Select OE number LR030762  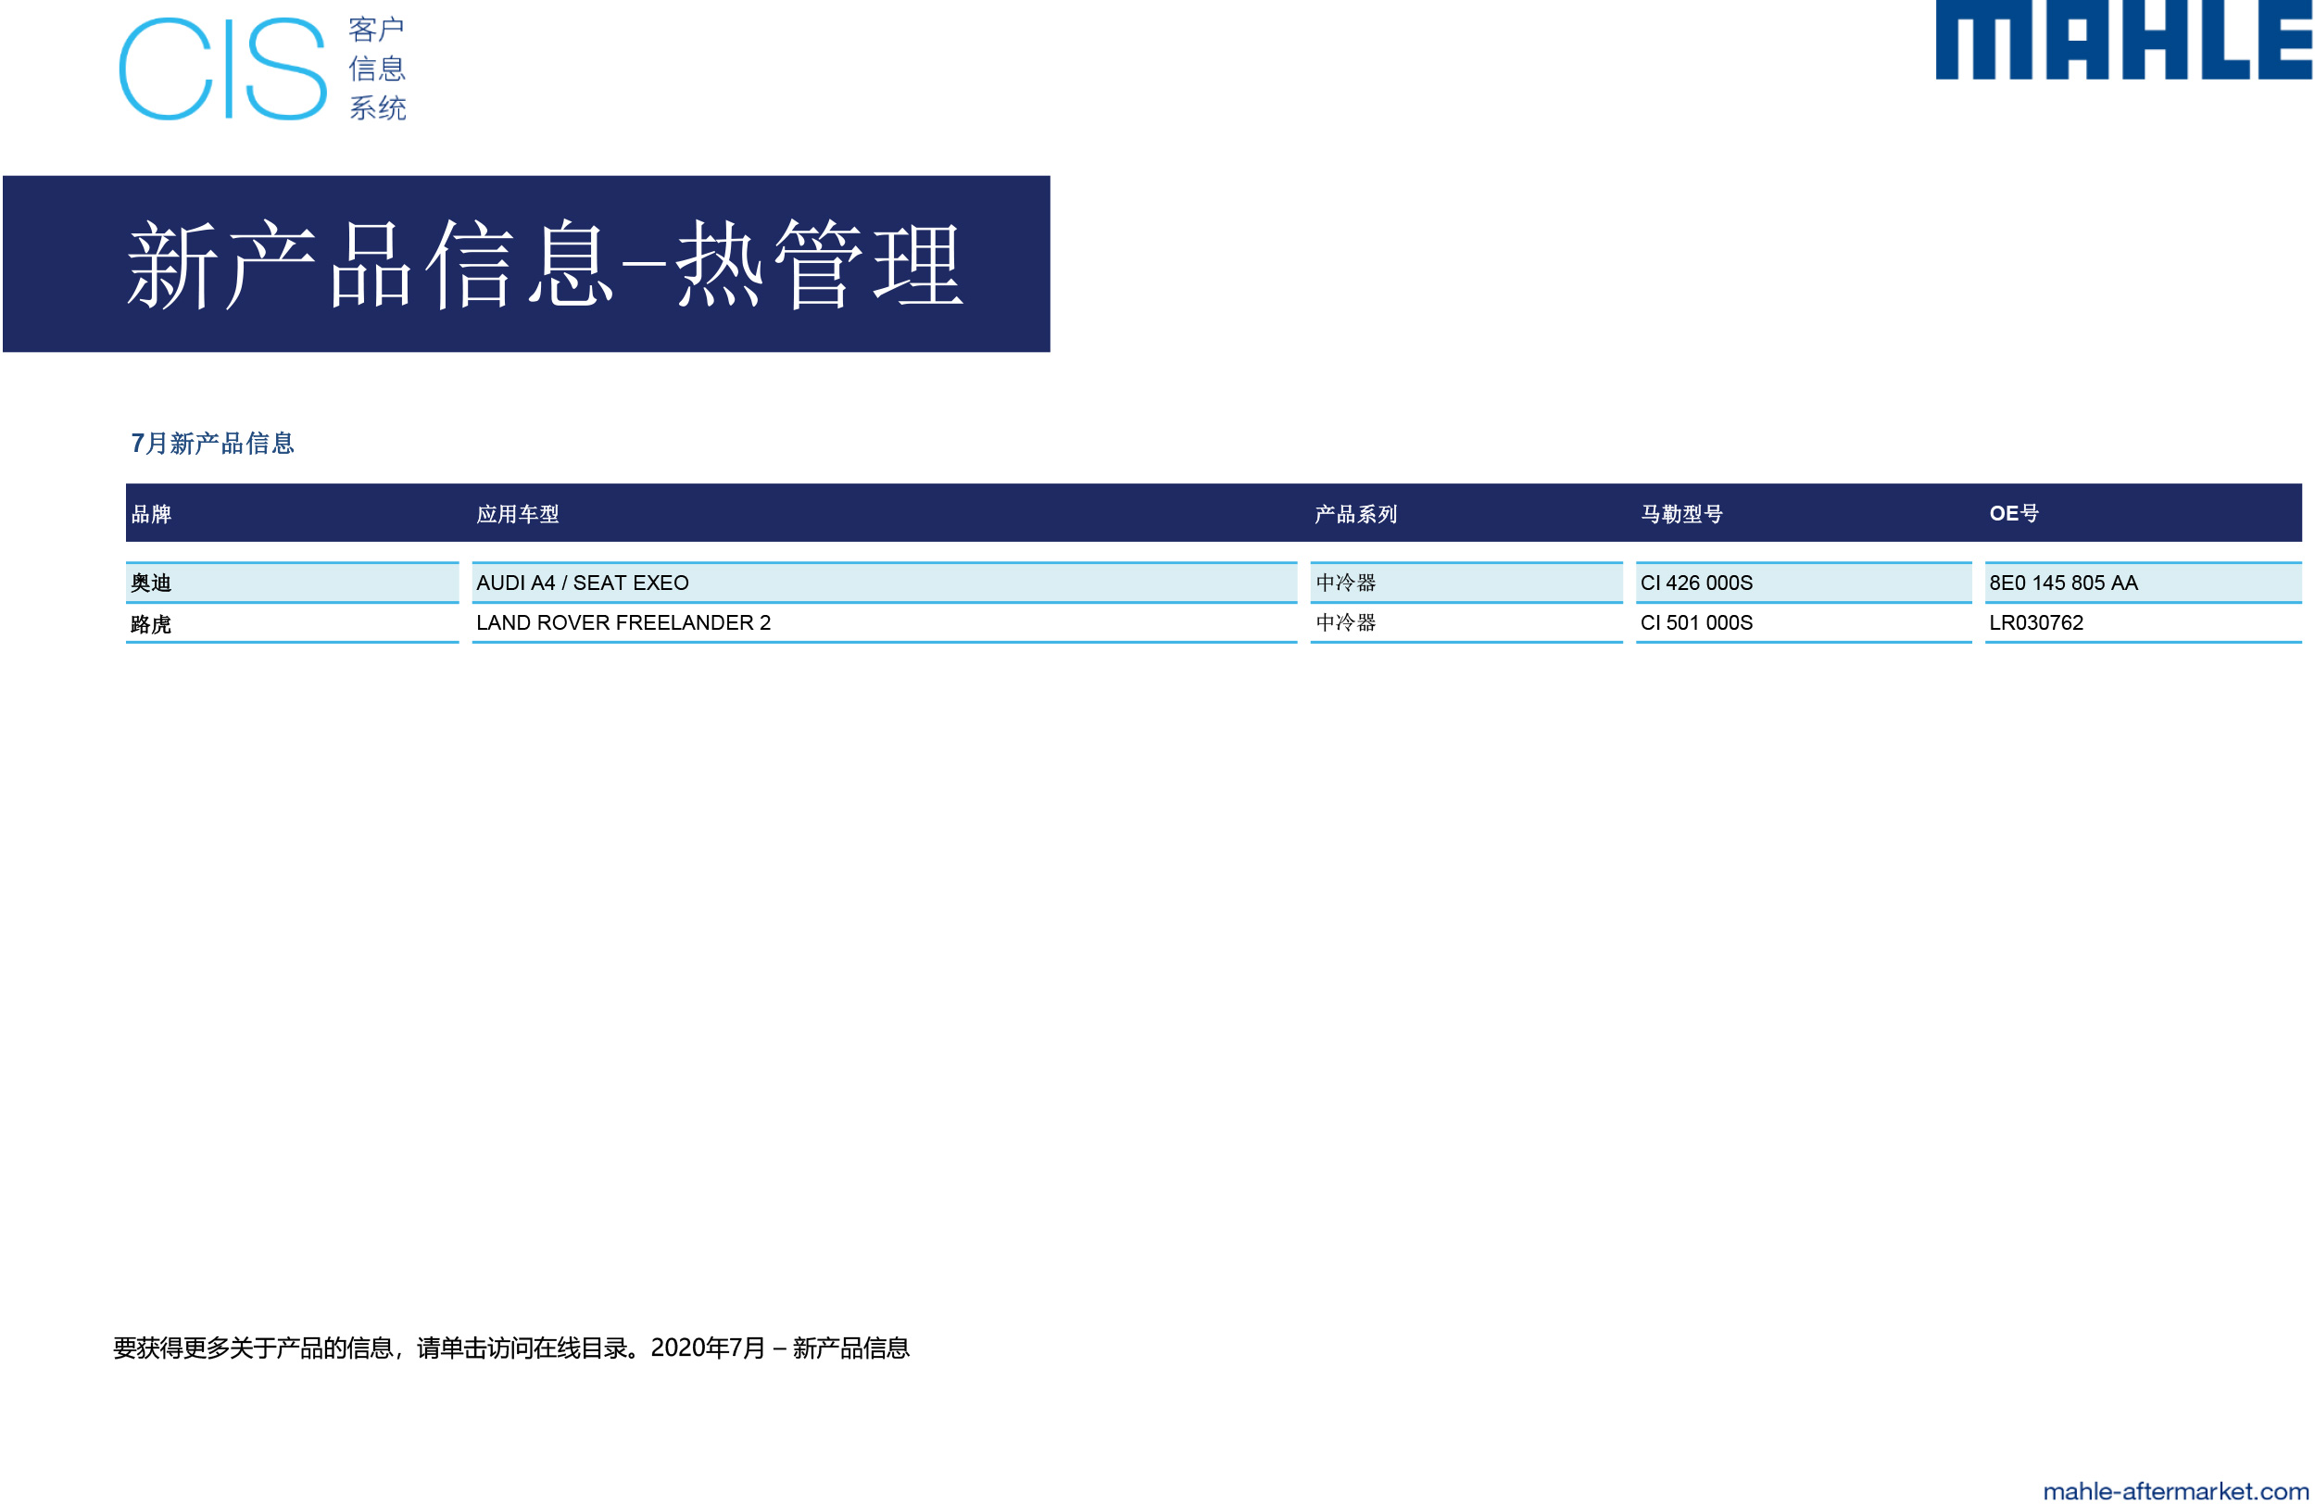tap(2143, 623)
